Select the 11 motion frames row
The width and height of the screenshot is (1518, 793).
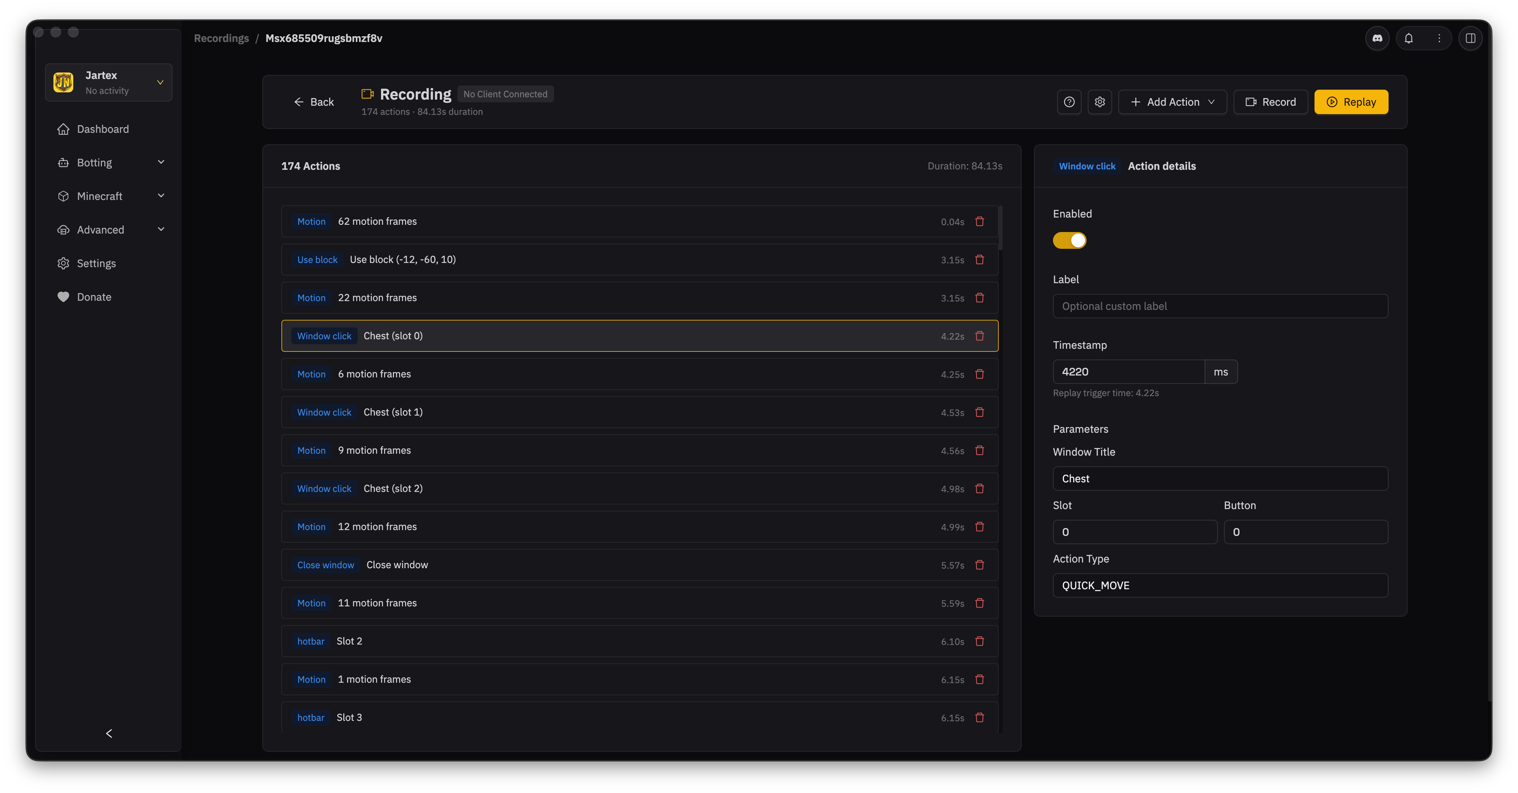[639, 603]
